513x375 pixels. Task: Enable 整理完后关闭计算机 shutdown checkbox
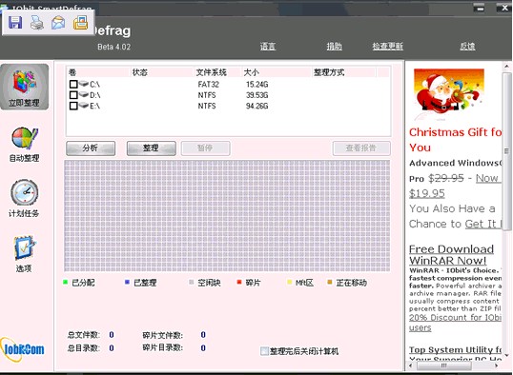[264, 351]
